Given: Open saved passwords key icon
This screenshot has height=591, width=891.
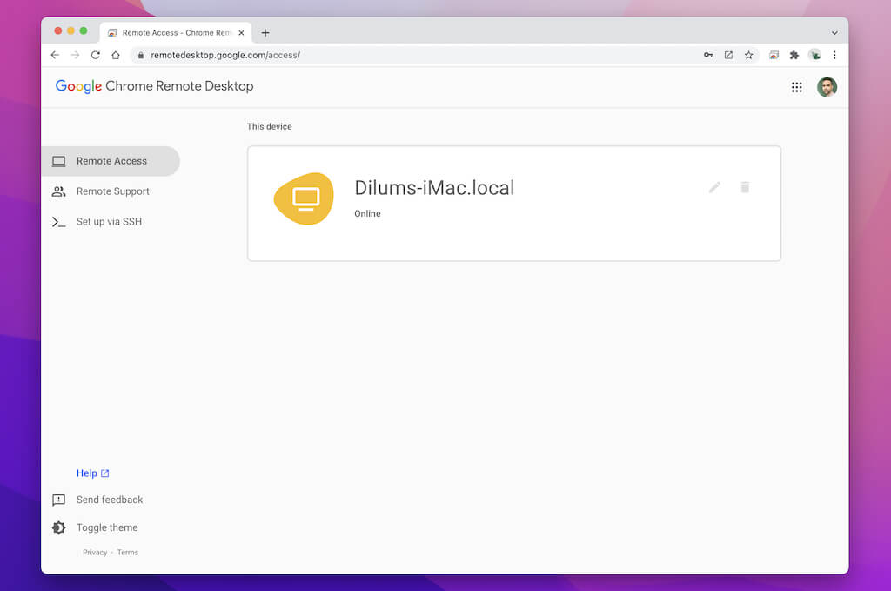Looking at the screenshot, I should pyautogui.click(x=708, y=55).
